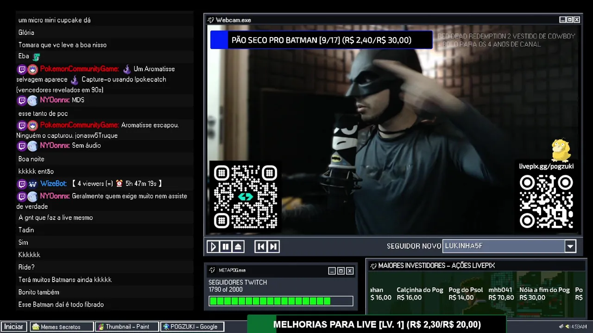Image resolution: width=593 pixels, height=333 pixels.
Task: Switch to POGZUKI - Google taskbar window
Action: pos(192,327)
